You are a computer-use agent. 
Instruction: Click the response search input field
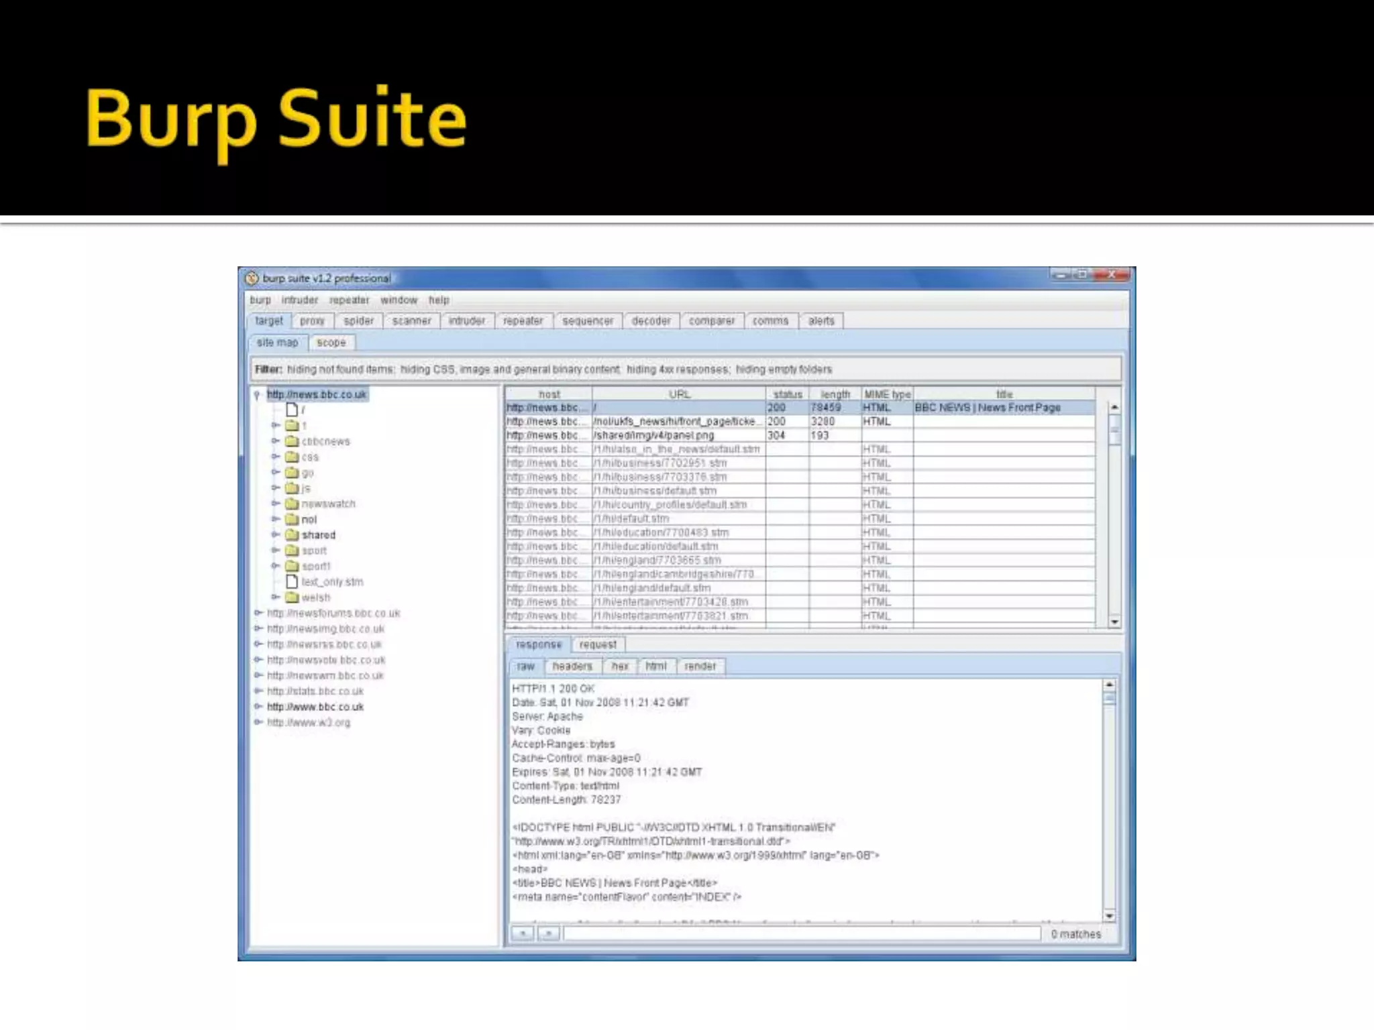click(x=802, y=933)
